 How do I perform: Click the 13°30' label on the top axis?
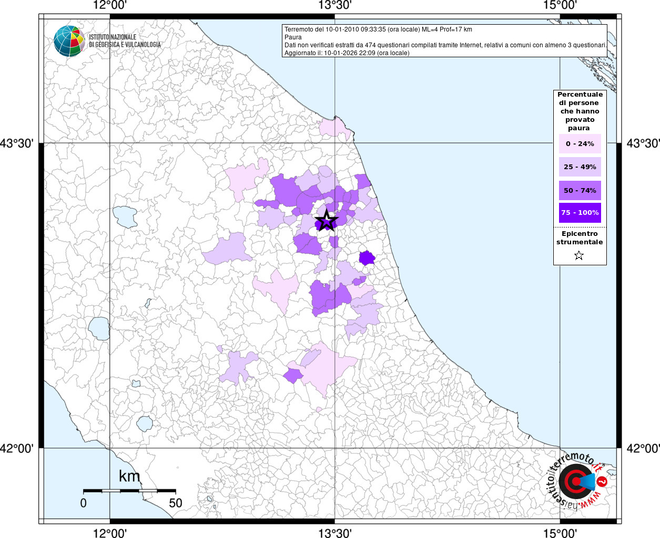coord(334,6)
